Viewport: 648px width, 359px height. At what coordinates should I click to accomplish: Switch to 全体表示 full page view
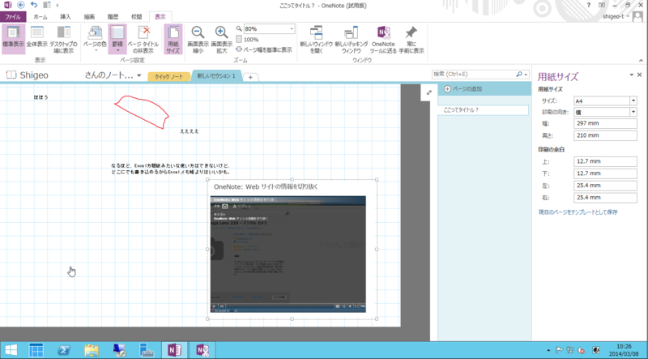pos(36,39)
